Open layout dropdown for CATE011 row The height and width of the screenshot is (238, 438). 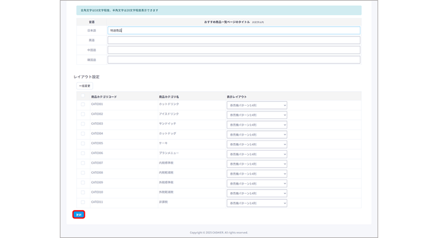pyautogui.click(x=257, y=203)
